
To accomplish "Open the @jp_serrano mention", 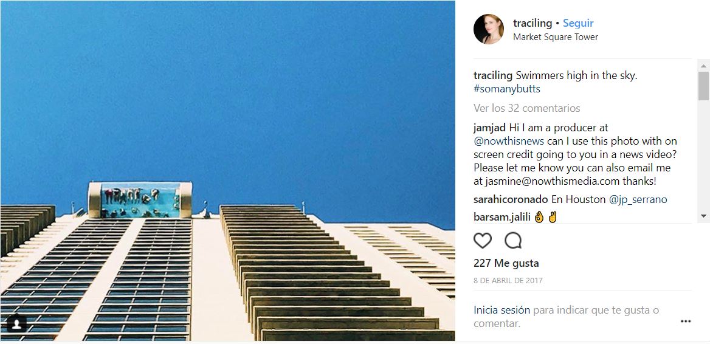I will point(638,199).
